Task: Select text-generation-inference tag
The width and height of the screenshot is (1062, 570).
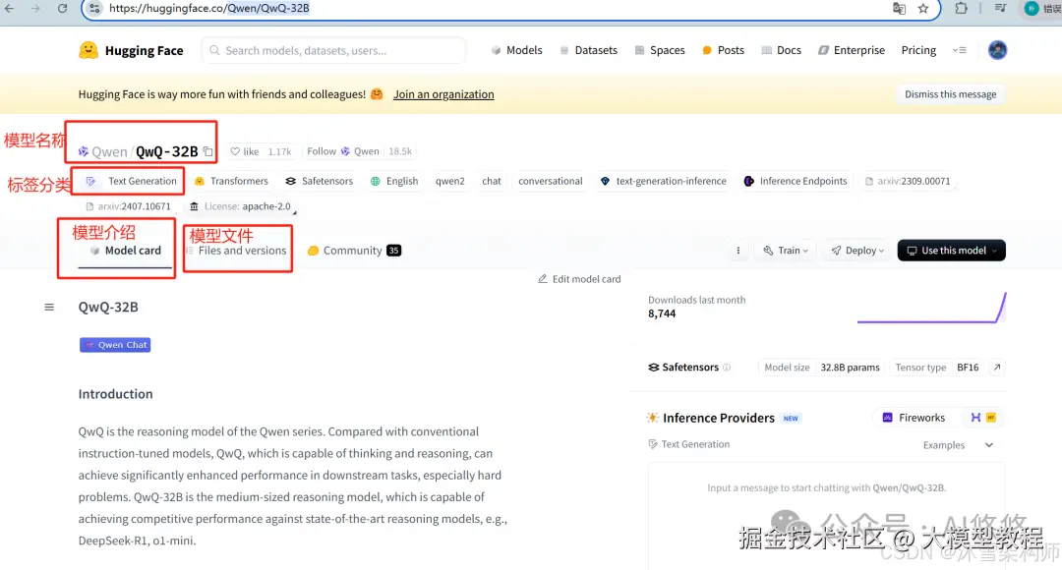Action: tap(663, 181)
